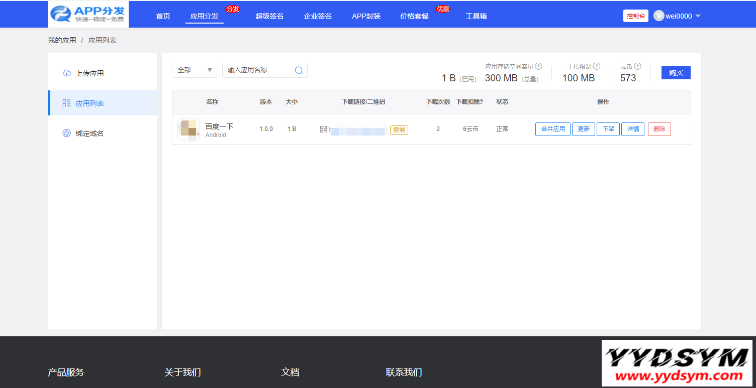Click the red 删除 button

[659, 129]
